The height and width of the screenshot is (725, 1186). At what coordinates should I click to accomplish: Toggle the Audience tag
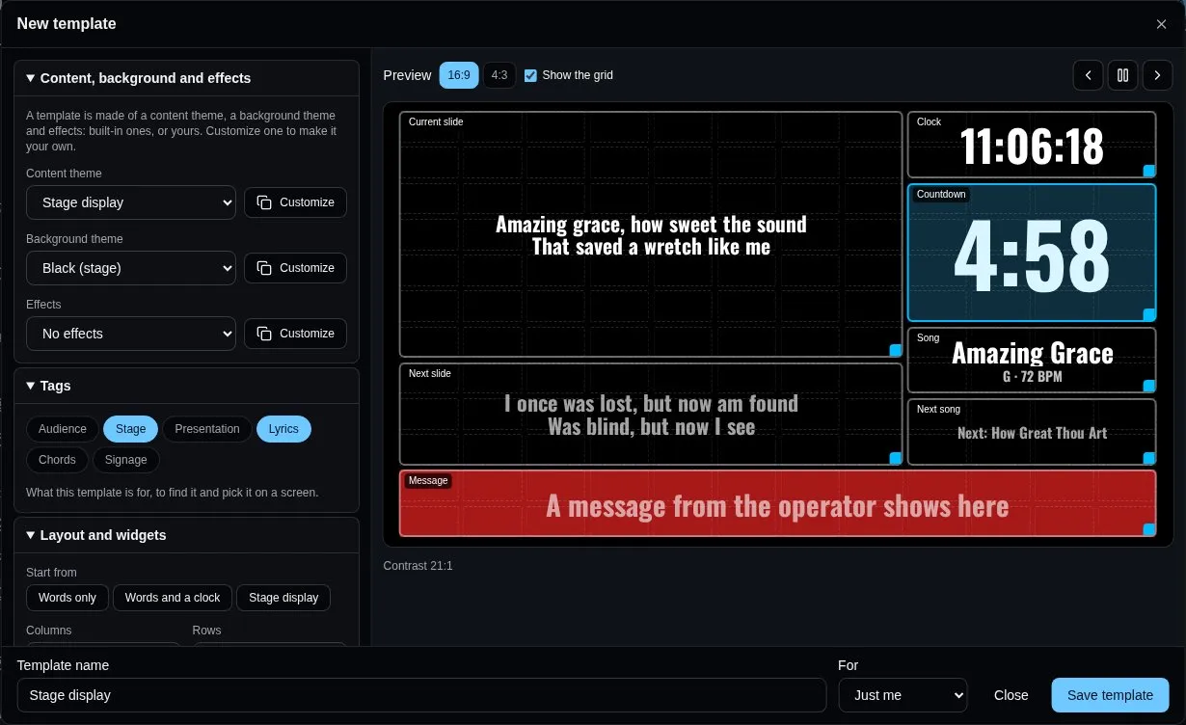(x=63, y=429)
